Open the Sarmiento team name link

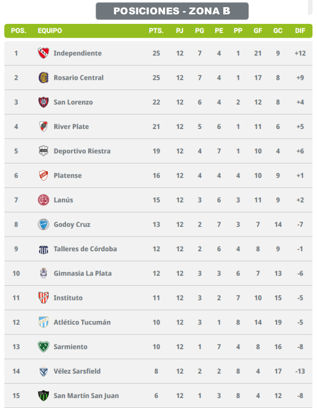point(70,347)
